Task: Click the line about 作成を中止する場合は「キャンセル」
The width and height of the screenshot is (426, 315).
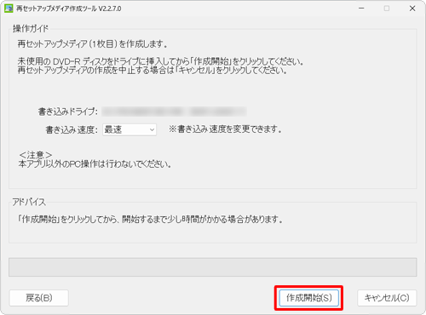Action: pos(153,70)
